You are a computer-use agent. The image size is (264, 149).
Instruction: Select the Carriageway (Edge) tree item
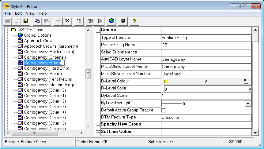(43, 63)
